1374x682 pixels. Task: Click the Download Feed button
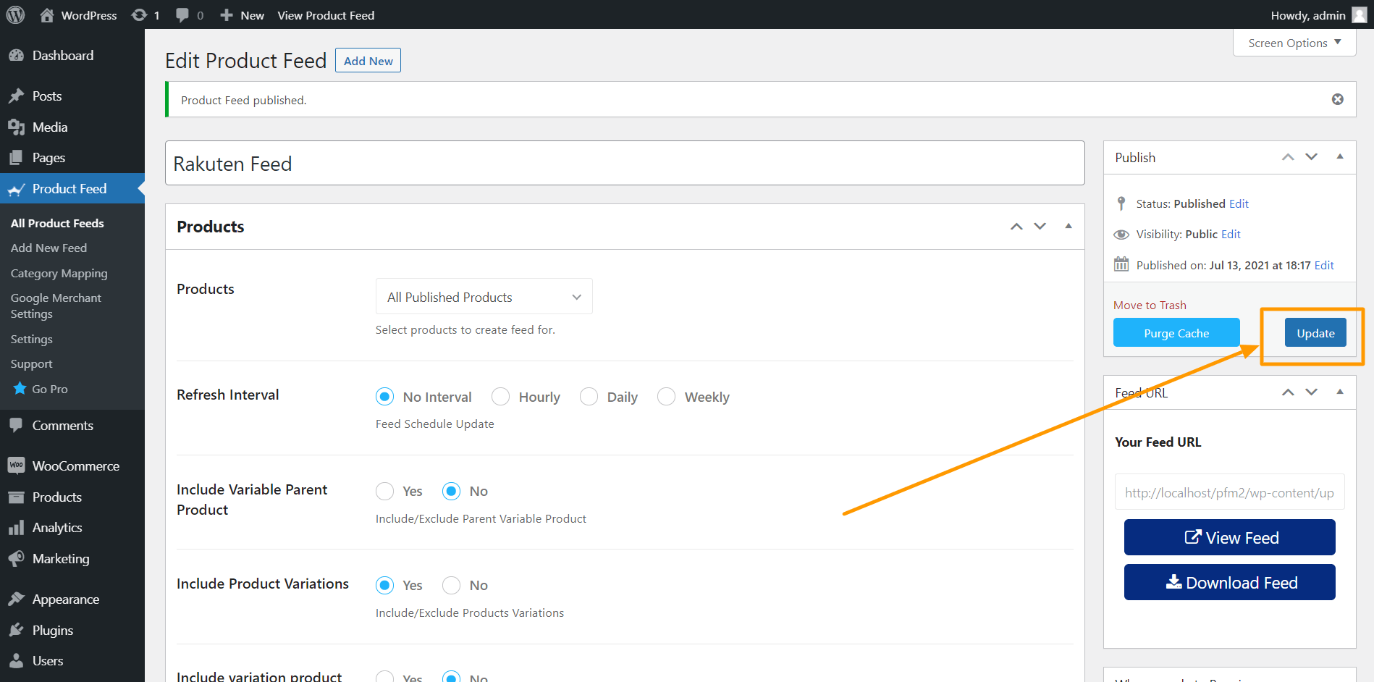coord(1229,582)
